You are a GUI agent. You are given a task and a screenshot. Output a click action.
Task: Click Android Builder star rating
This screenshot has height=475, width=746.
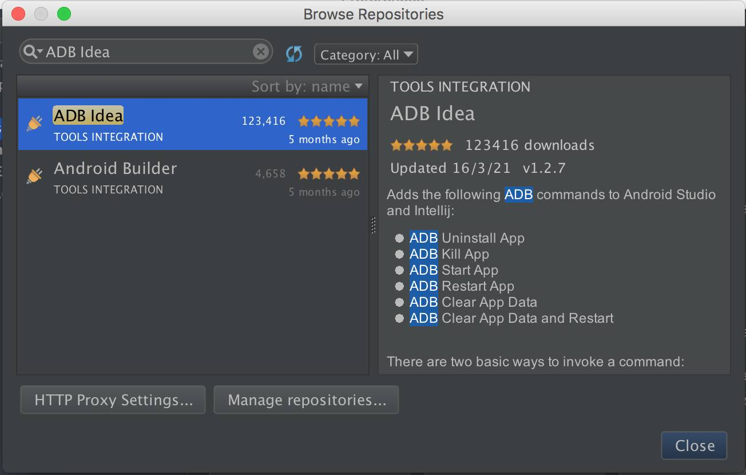(329, 174)
